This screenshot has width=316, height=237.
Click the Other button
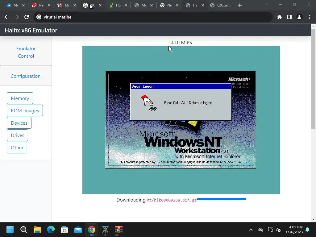17,148
